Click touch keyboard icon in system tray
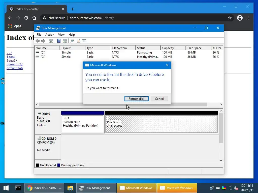The height and width of the screenshot is (193, 258). 218,188
